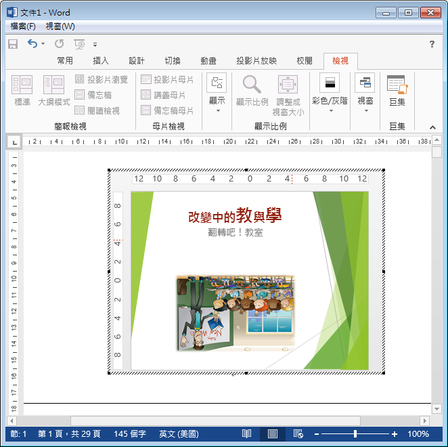Click the Help question mark icon

pos(432,44)
